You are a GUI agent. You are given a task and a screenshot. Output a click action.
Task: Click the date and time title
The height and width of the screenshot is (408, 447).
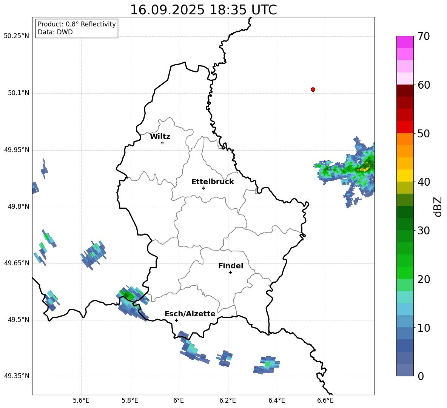pos(203,10)
